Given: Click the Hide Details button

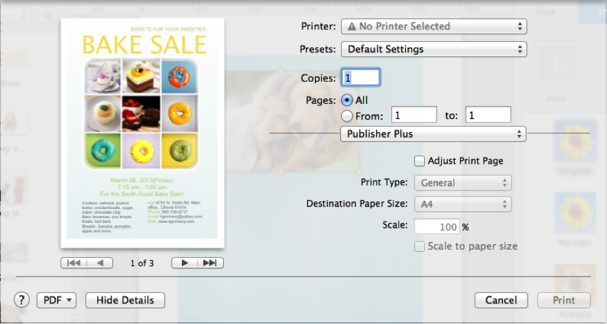Looking at the screenshot, I should (125, 300).
